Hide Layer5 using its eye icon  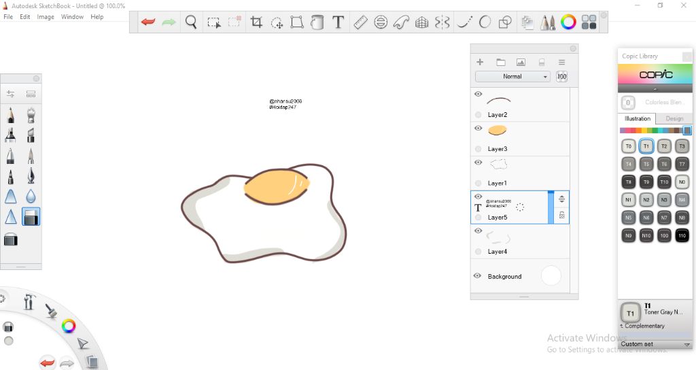478,197
